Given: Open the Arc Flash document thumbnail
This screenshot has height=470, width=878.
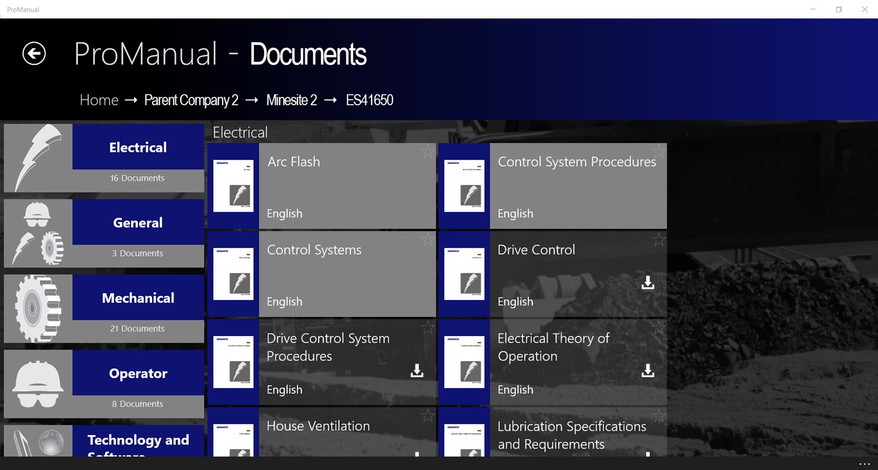Looking at the screenshot, I should coord(233,186).
